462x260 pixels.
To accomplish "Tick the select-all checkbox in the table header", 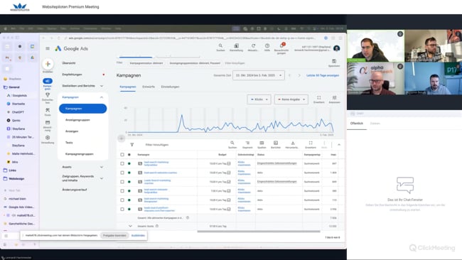I will (x=122, y=155).
